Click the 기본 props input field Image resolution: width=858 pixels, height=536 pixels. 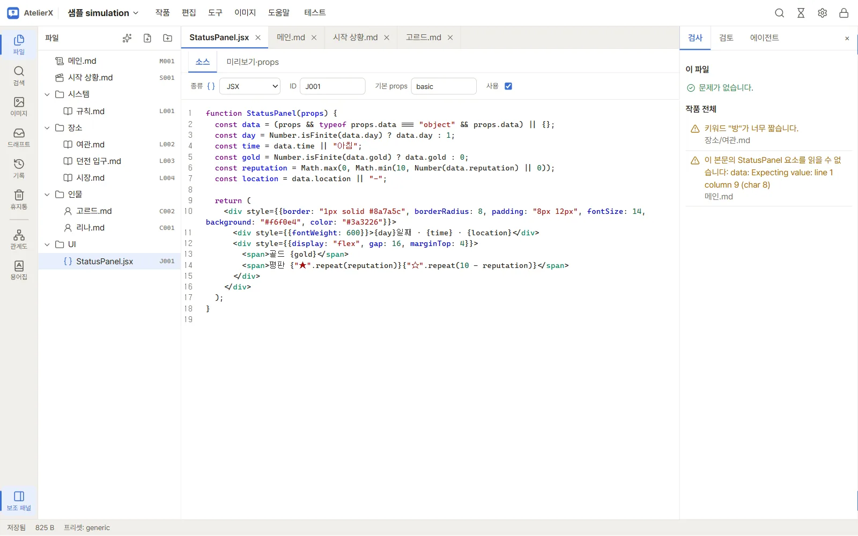[x=444, y=86]
